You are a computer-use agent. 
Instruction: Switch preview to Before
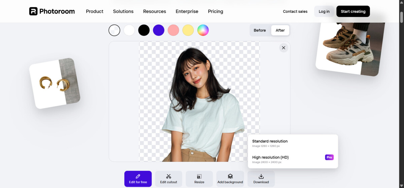[260, 30]
